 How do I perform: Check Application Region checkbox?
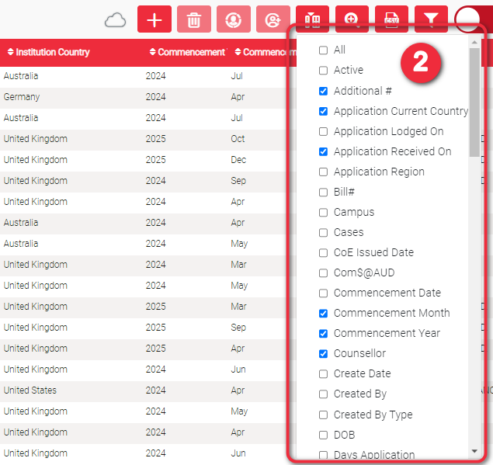tap(323, 172)
